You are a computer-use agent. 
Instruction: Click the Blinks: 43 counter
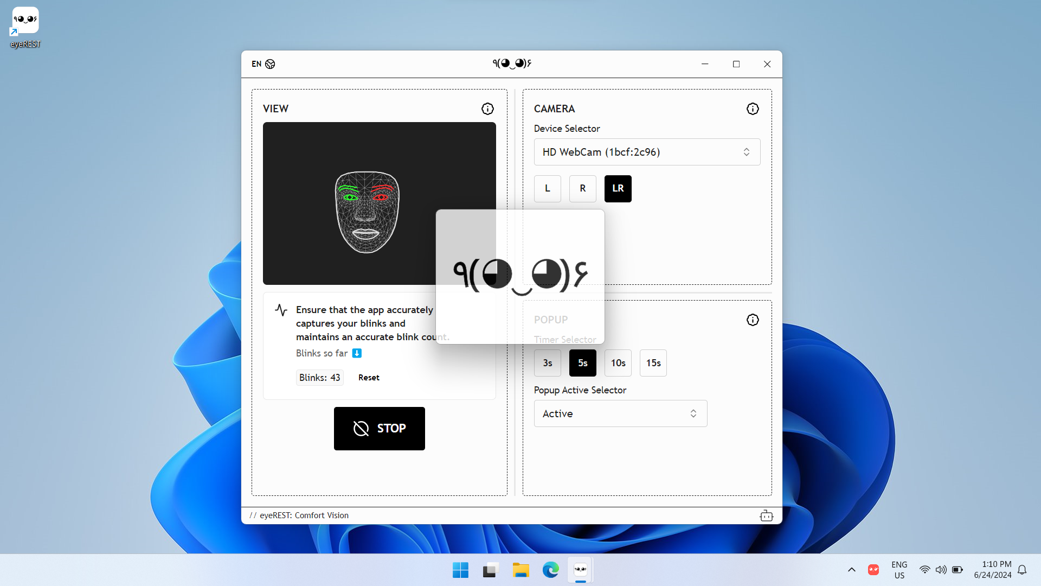point(319,378)
